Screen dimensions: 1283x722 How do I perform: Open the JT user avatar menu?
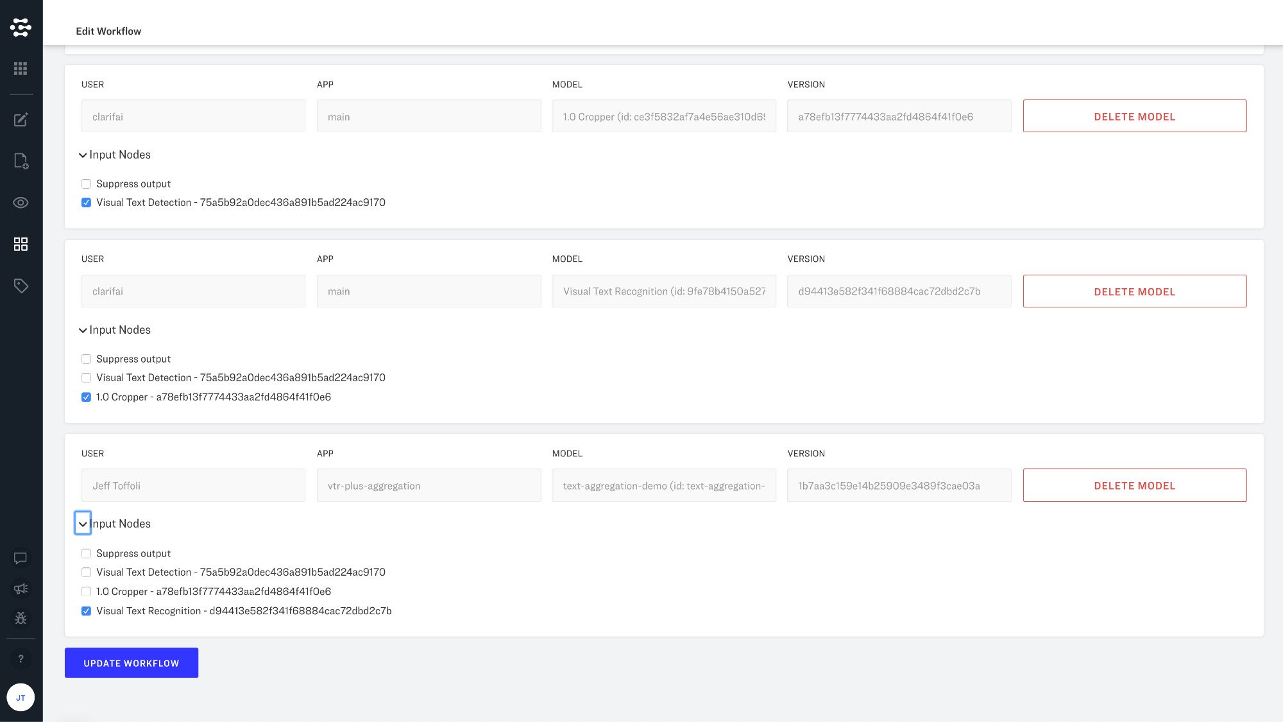point(21,698)
